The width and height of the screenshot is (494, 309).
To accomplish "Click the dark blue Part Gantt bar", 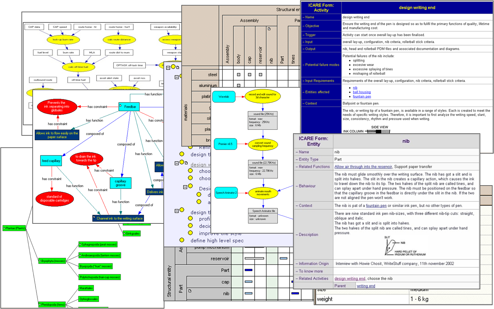I will (x=248, y=270).
